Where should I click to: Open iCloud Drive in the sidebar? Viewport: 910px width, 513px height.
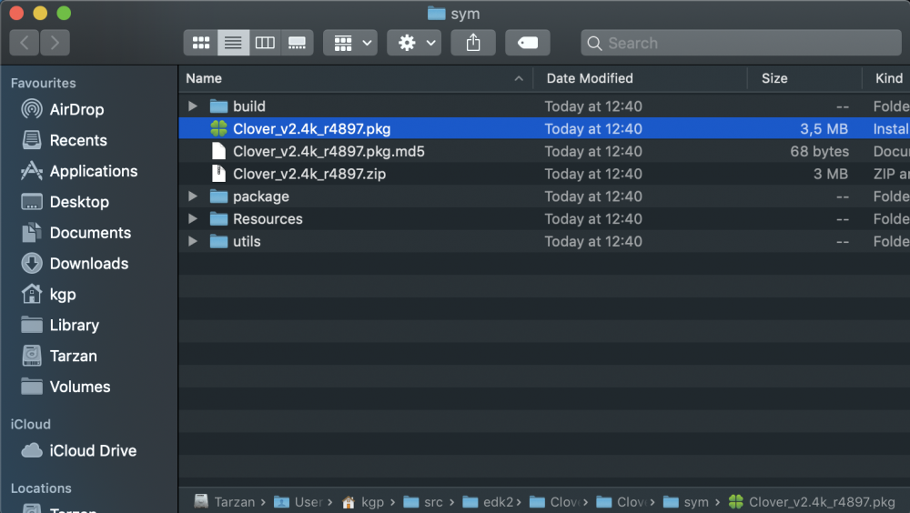[93, 450]
